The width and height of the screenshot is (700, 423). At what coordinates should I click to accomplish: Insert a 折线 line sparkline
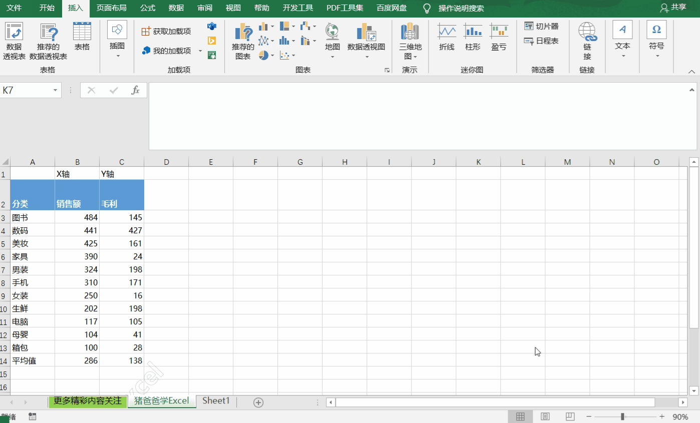click(x=447, y=37)
